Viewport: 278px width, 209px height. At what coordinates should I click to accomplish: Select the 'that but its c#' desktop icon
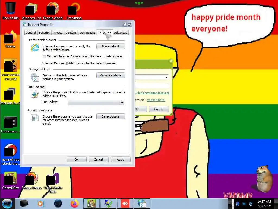pyautogui.click(x=11, y=96)
